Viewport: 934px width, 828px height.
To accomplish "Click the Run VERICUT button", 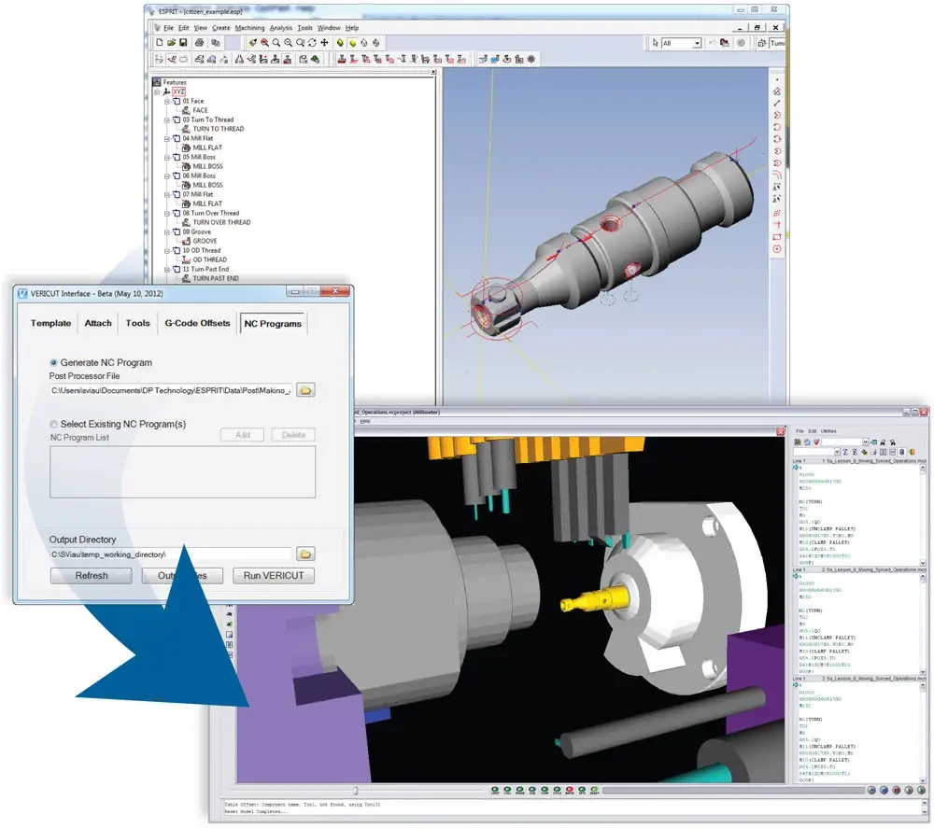I will point(274,576).
